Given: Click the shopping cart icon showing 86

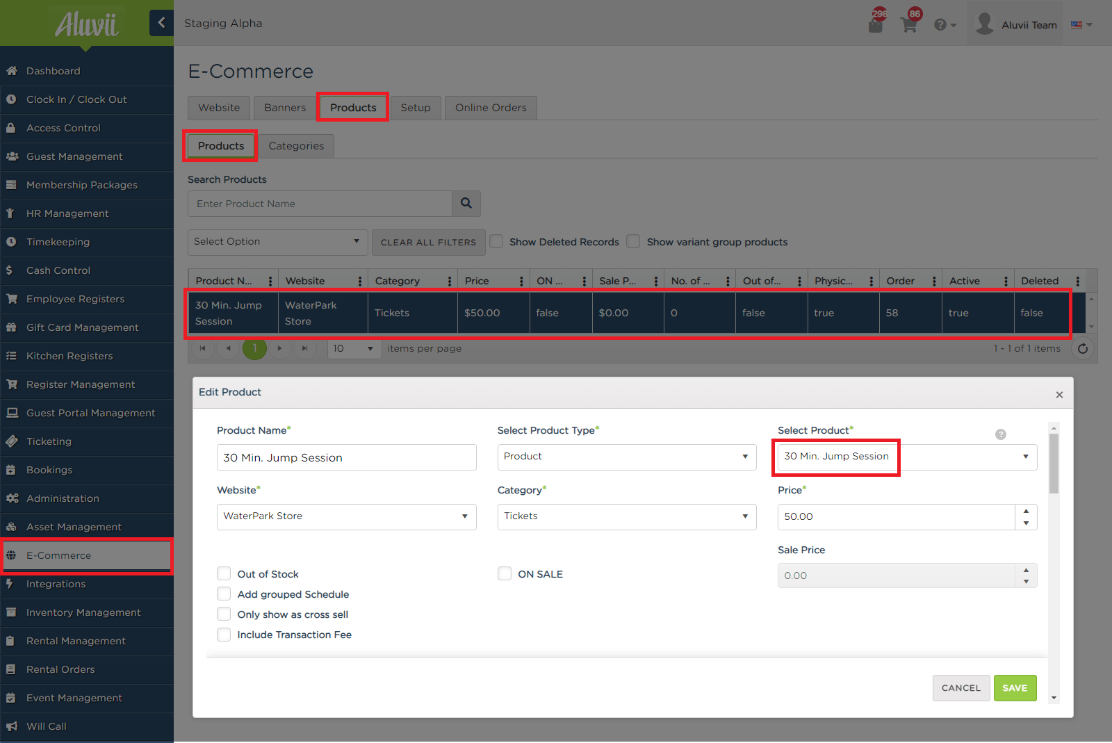Looking at the screenshot, I should point(909,23).
